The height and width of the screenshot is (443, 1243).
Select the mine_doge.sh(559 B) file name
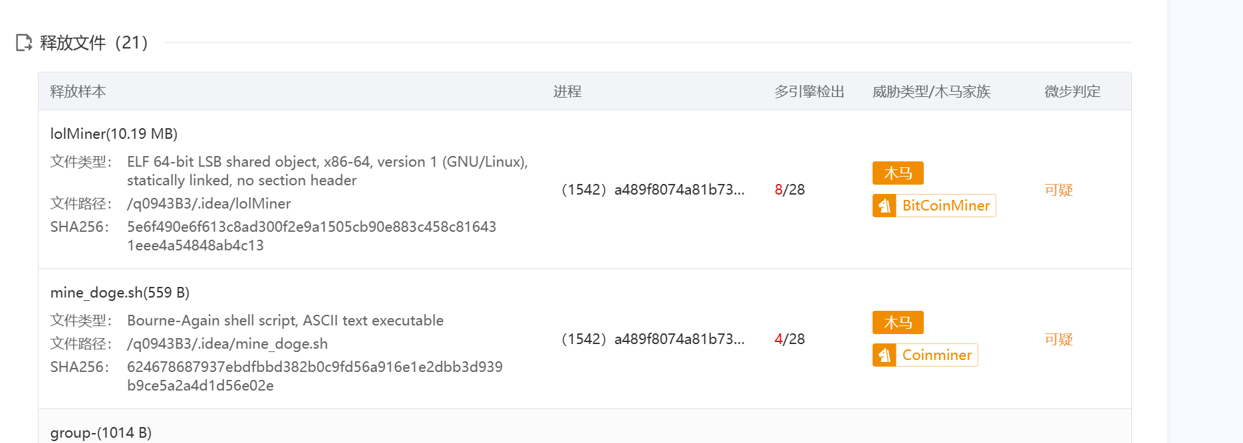120,293
